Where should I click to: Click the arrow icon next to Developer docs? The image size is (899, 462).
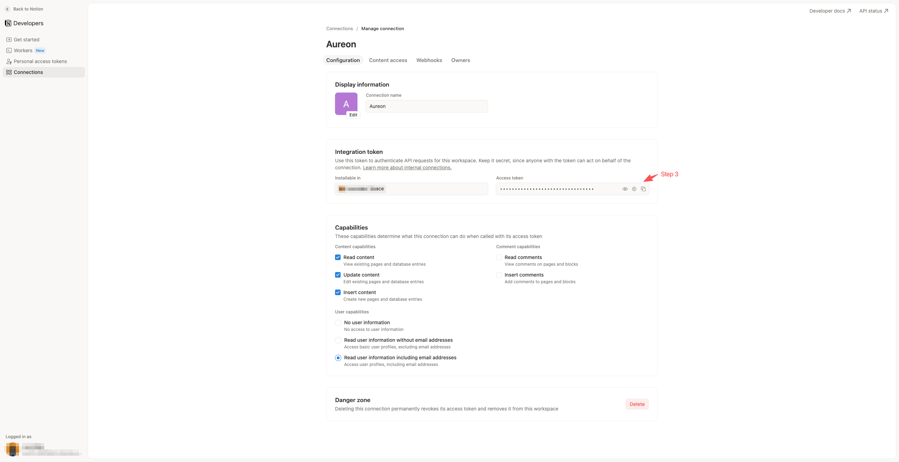point(849,11)
